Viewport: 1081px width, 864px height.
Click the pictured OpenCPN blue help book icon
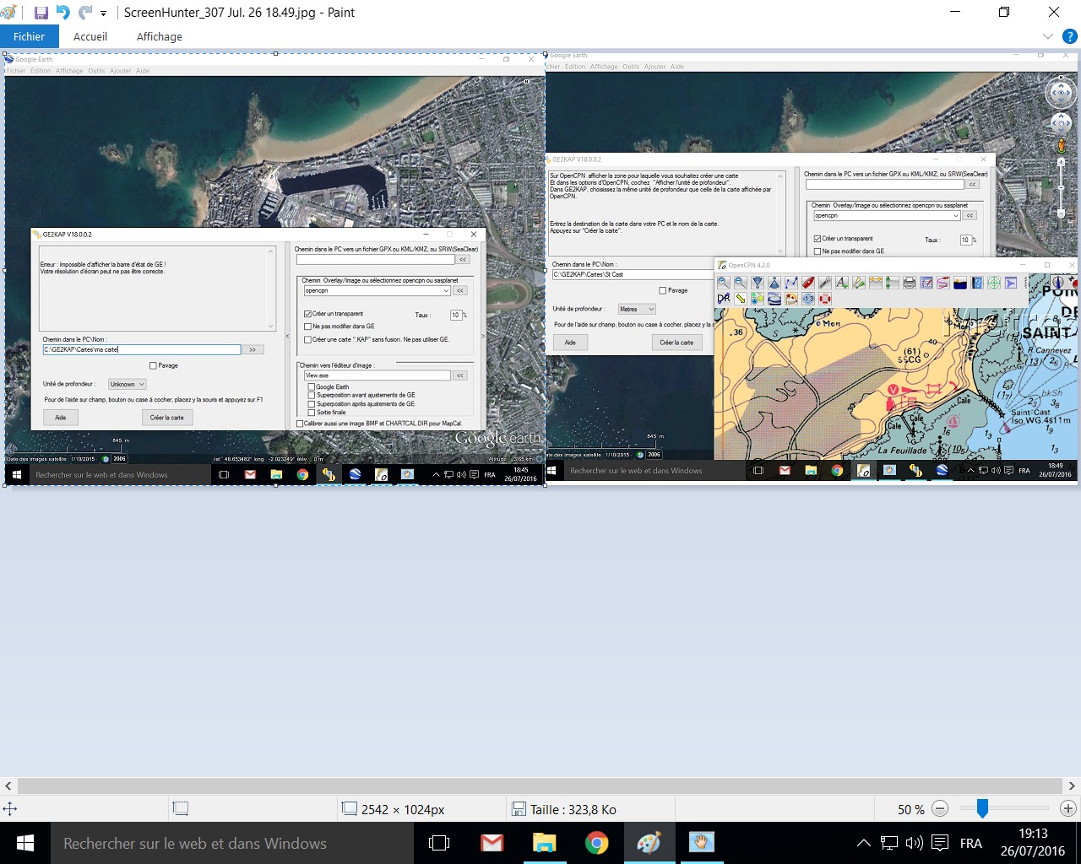[x=977, y=283]
